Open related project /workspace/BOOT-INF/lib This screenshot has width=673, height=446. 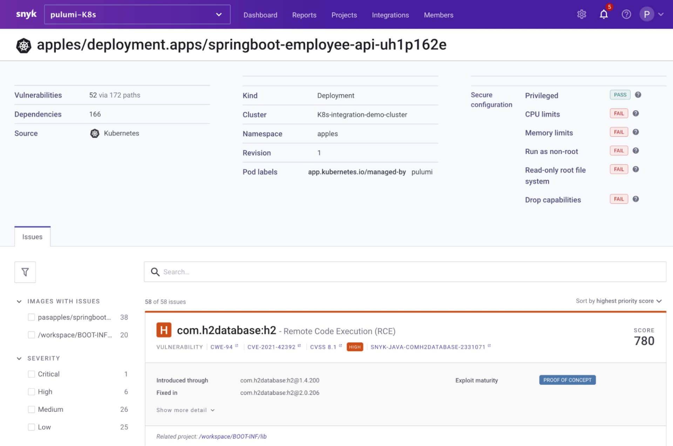click(233, 437)
